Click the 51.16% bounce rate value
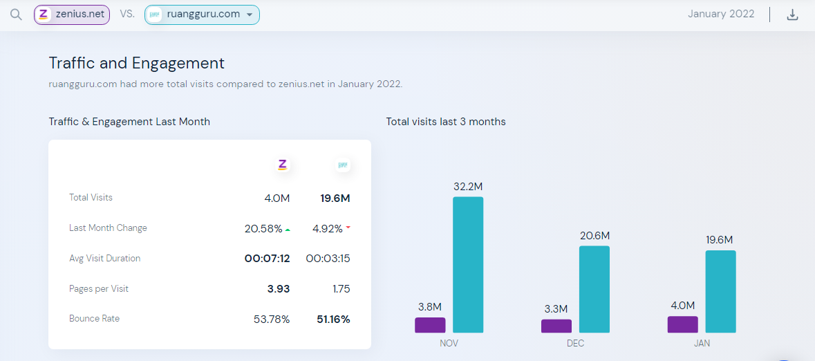This screenshot has width=815, height=361. point(333,320)
